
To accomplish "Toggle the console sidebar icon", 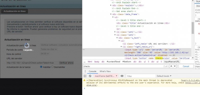I will 85,76.
